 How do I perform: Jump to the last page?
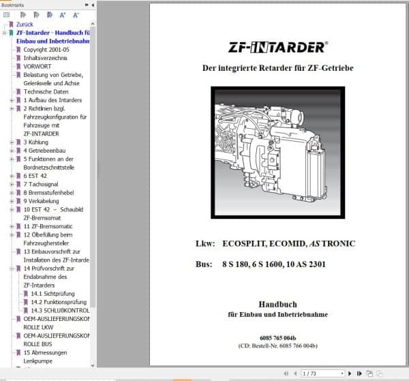click(x=359, y=374)
